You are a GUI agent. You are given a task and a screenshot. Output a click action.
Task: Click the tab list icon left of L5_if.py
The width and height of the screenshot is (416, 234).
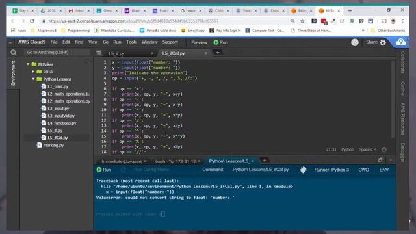click(99, 53)
